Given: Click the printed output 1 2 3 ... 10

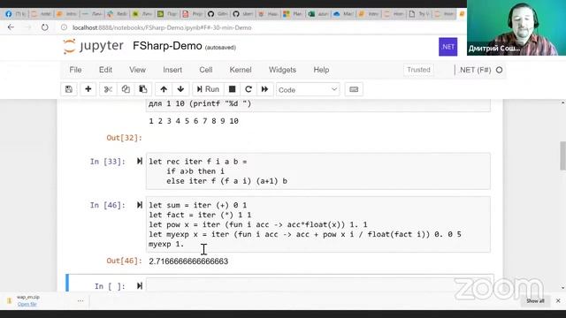Looking at the screenshot, I should (x=194, y=121).
